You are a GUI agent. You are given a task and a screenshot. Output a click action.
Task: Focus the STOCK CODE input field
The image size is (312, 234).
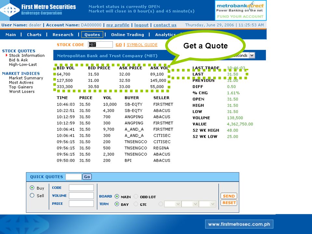point(100,45)
